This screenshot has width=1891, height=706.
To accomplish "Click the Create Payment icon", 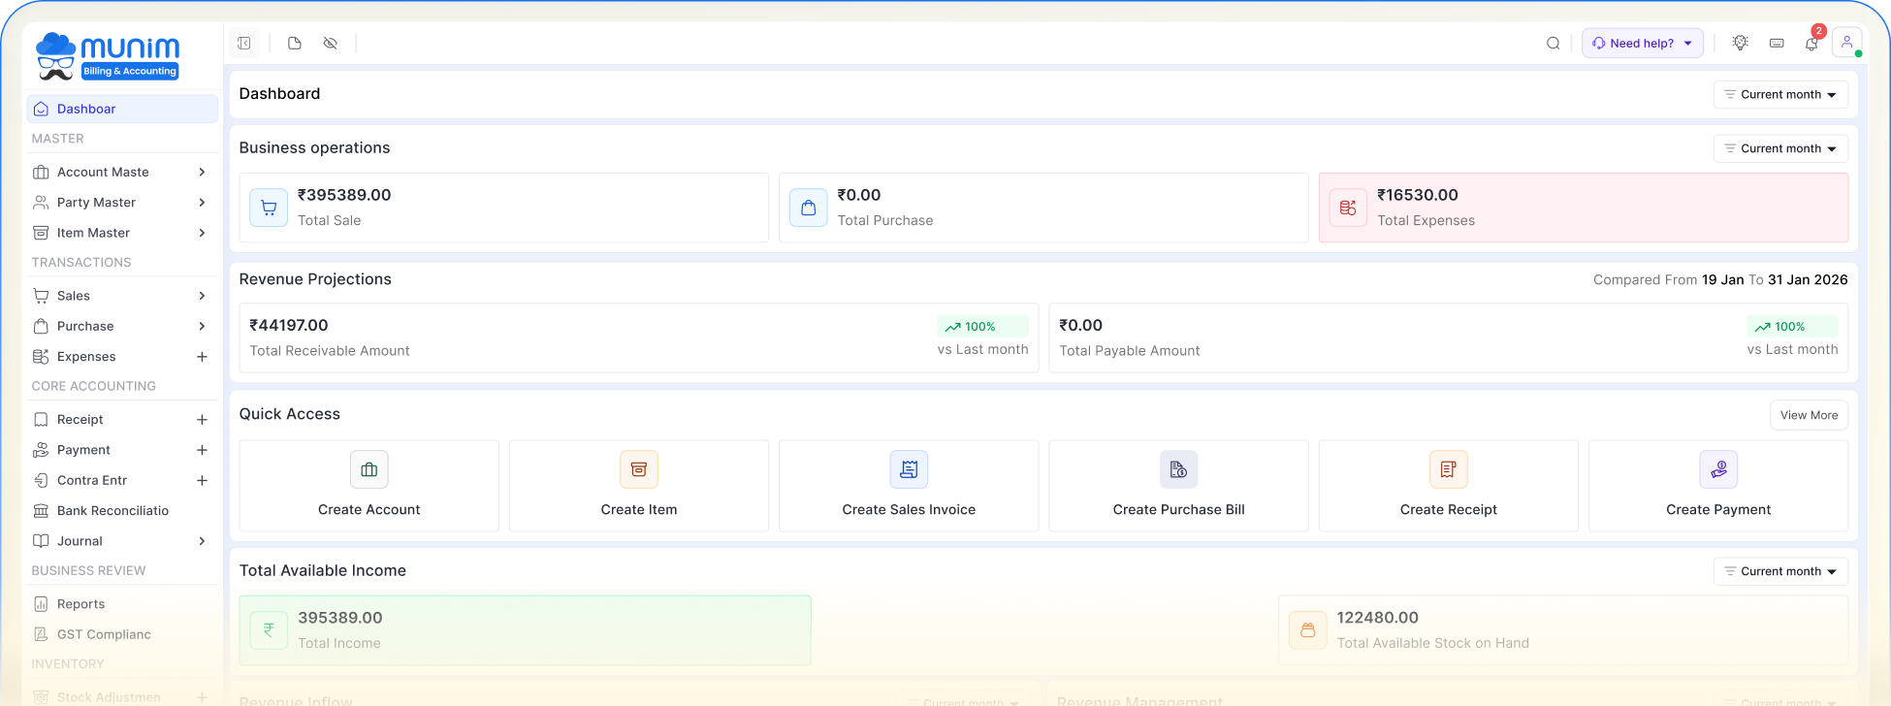I will [x=1718, y=470].
